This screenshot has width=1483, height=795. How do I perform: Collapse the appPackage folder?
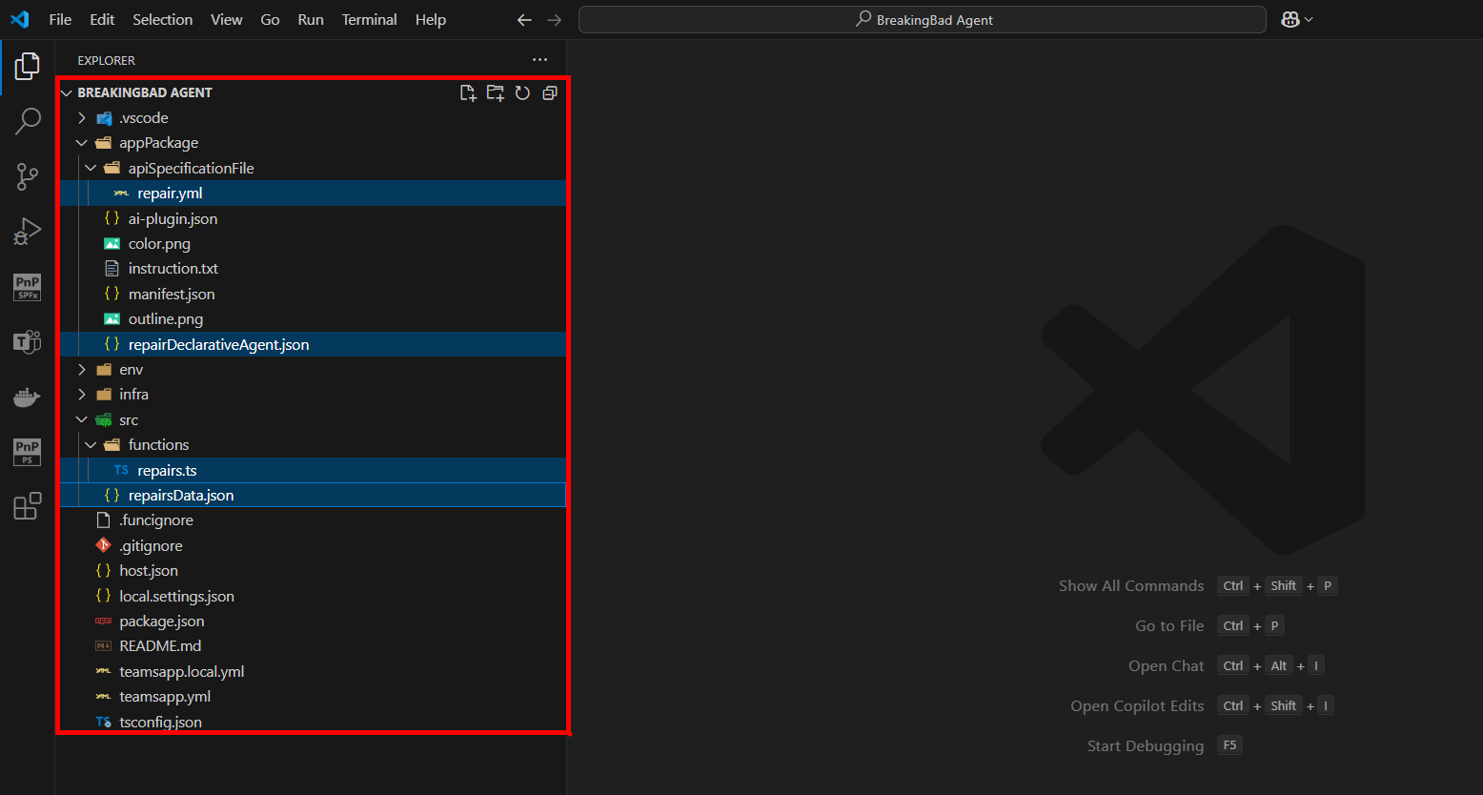(82, 143)
